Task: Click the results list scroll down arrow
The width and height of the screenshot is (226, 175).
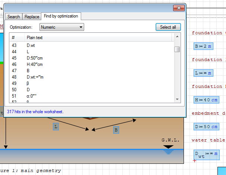Action: pyautogui.click(x=177, y=99)
